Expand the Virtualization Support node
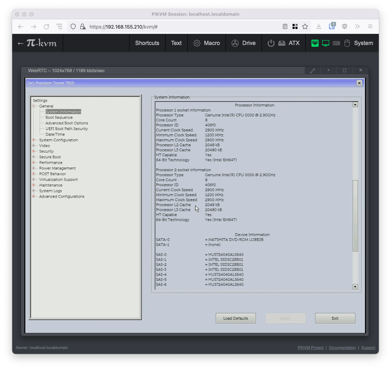391x369 pixels. click(x=34, y=180)
